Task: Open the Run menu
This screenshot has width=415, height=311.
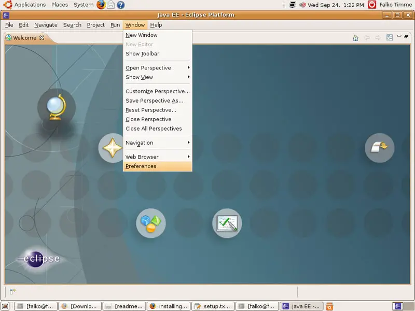Action: [x=115, y=25]
